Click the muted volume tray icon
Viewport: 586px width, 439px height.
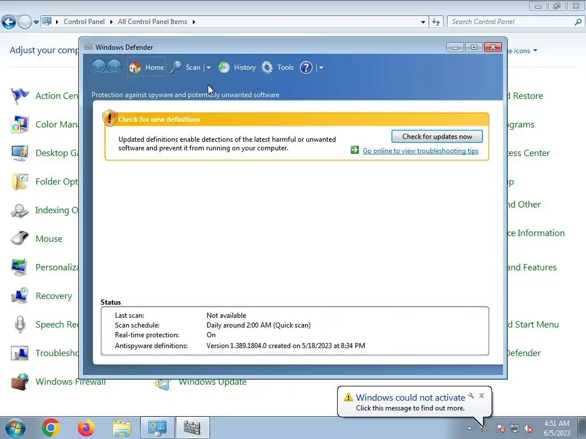[528, 428]
